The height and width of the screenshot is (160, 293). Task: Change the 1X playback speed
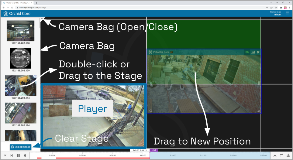(5, 155)
